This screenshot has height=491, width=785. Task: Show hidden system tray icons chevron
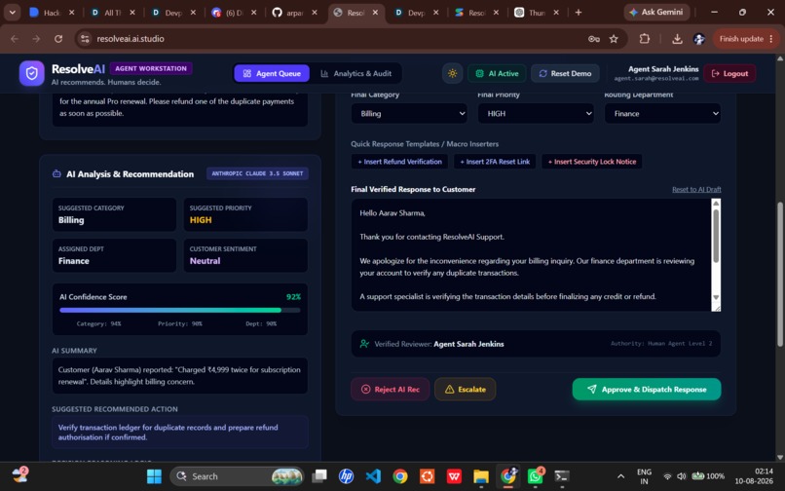(x=620, y=476)
